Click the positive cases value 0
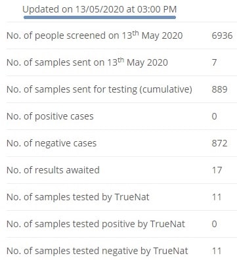Screen dimensions: 237x260 214,116
